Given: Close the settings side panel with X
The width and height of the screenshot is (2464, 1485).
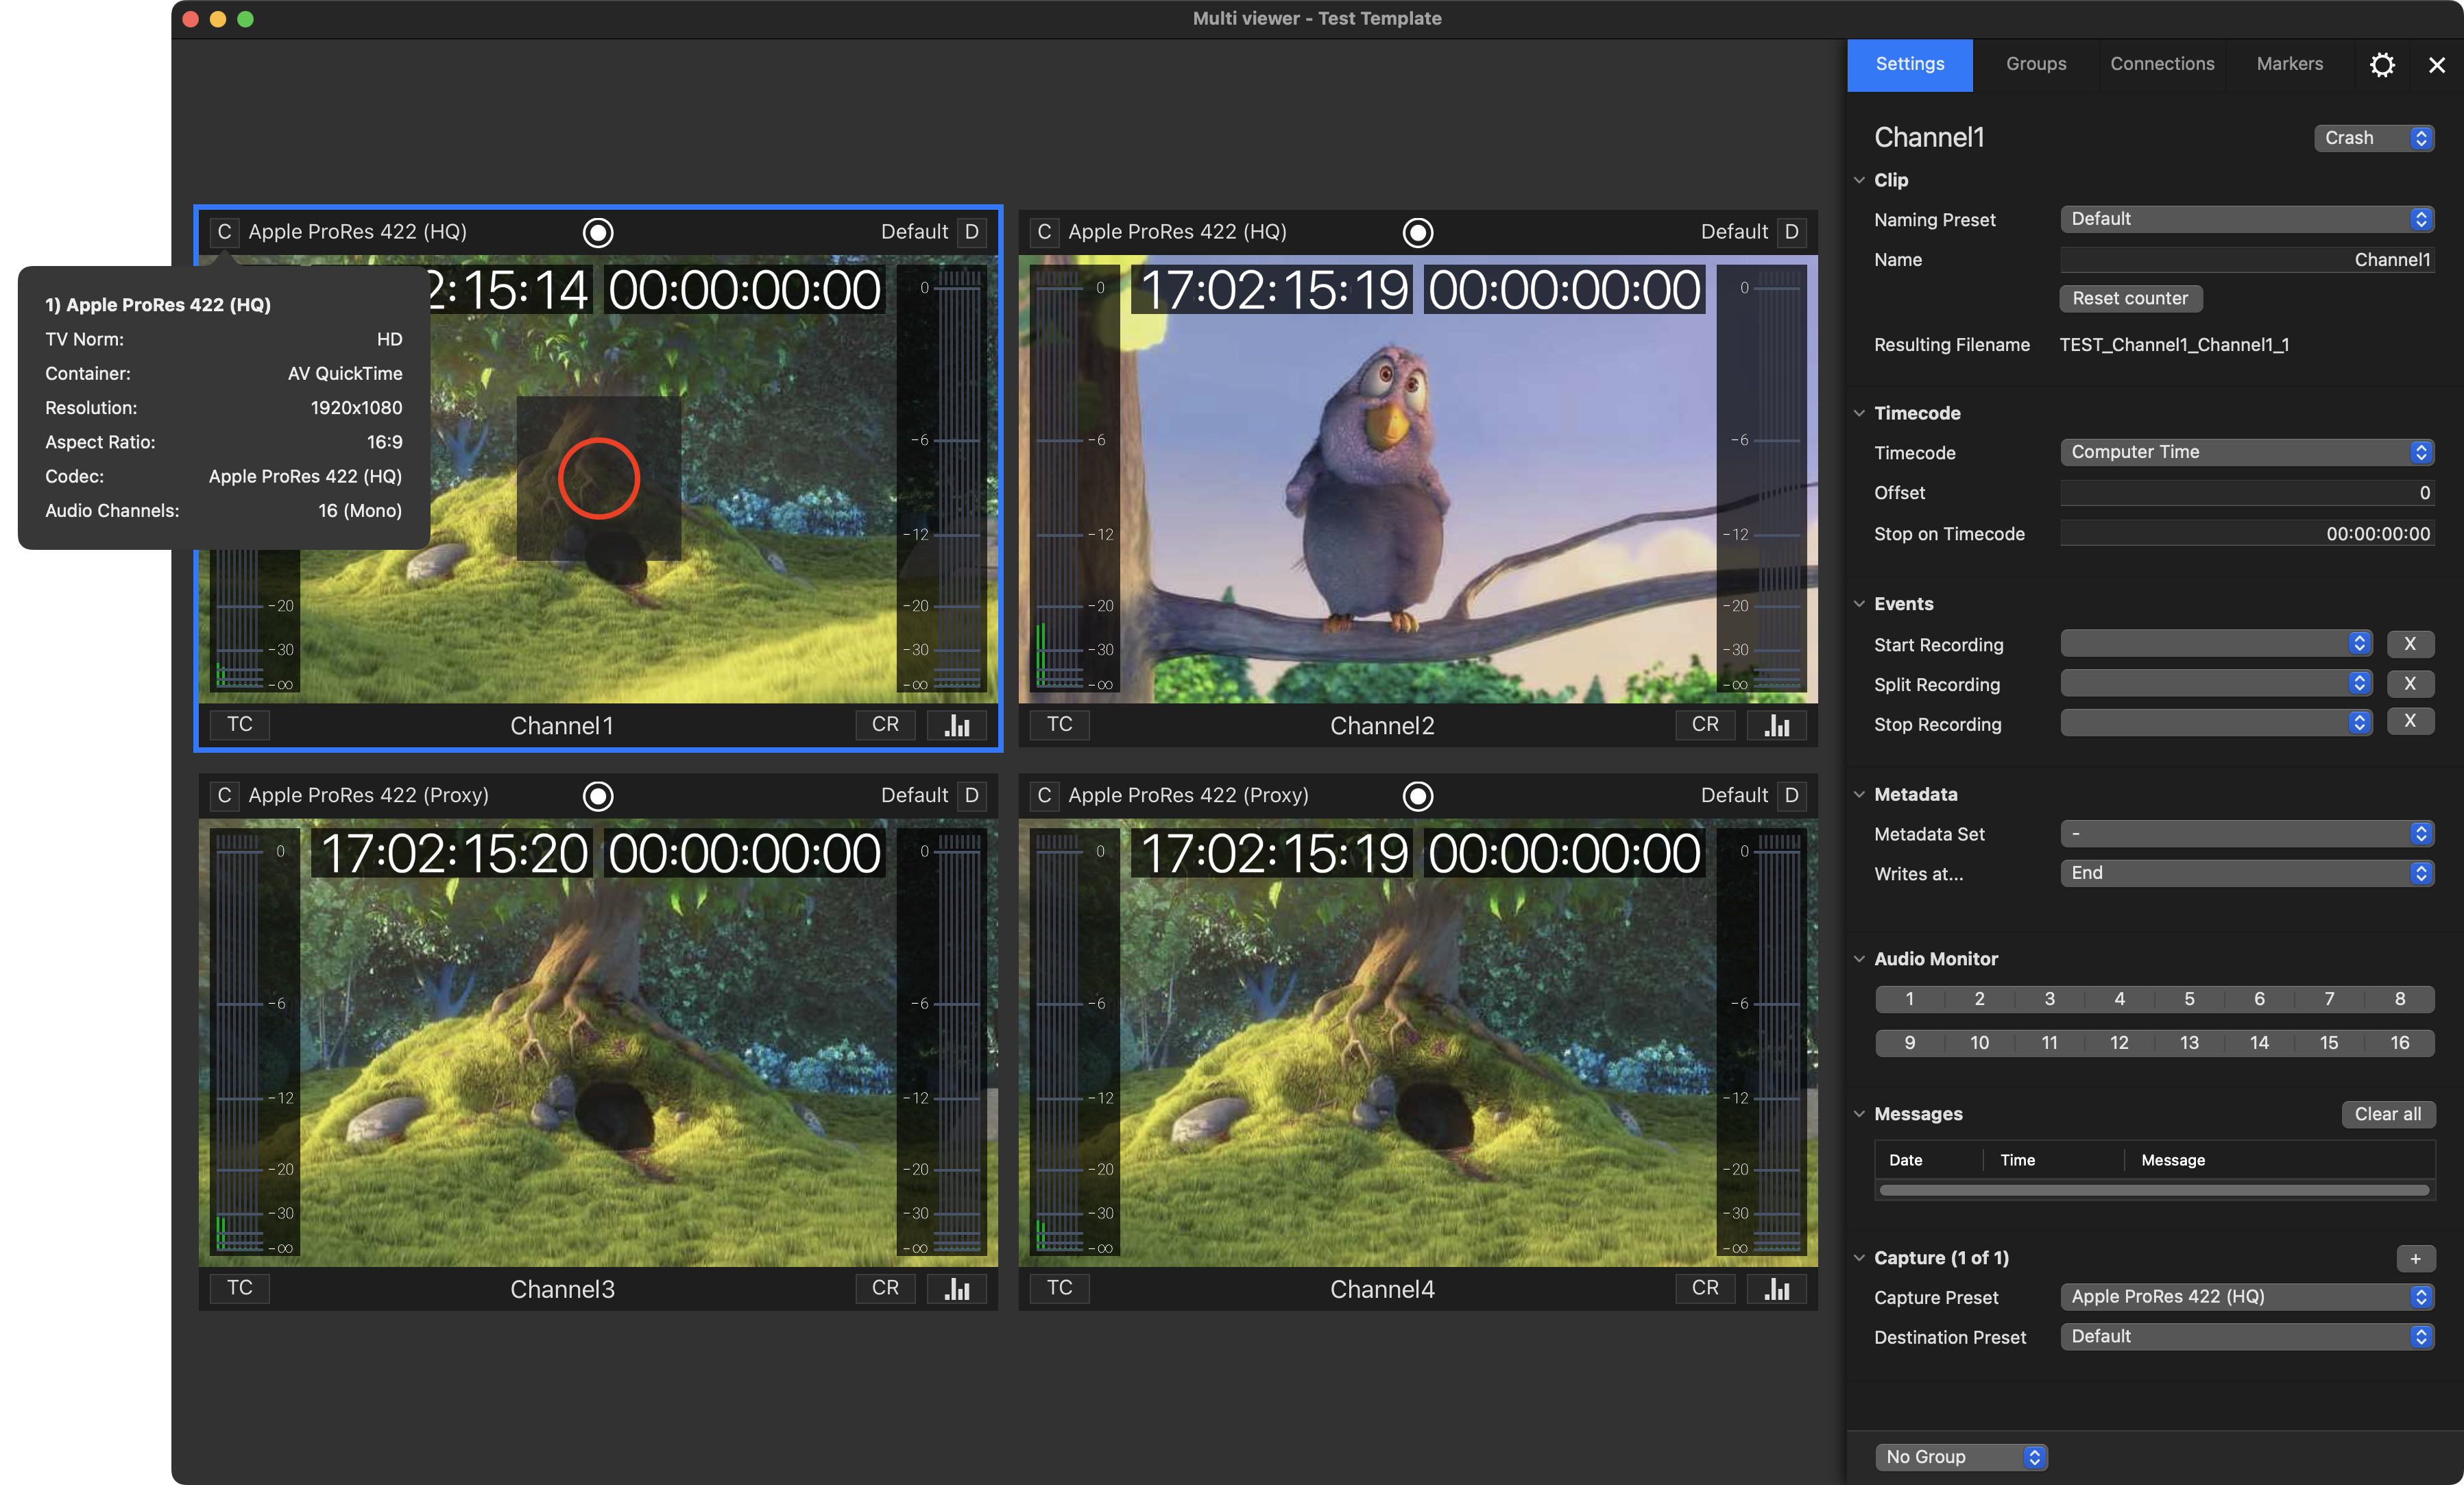Looking at the screenshot, I should point(2436,65).
